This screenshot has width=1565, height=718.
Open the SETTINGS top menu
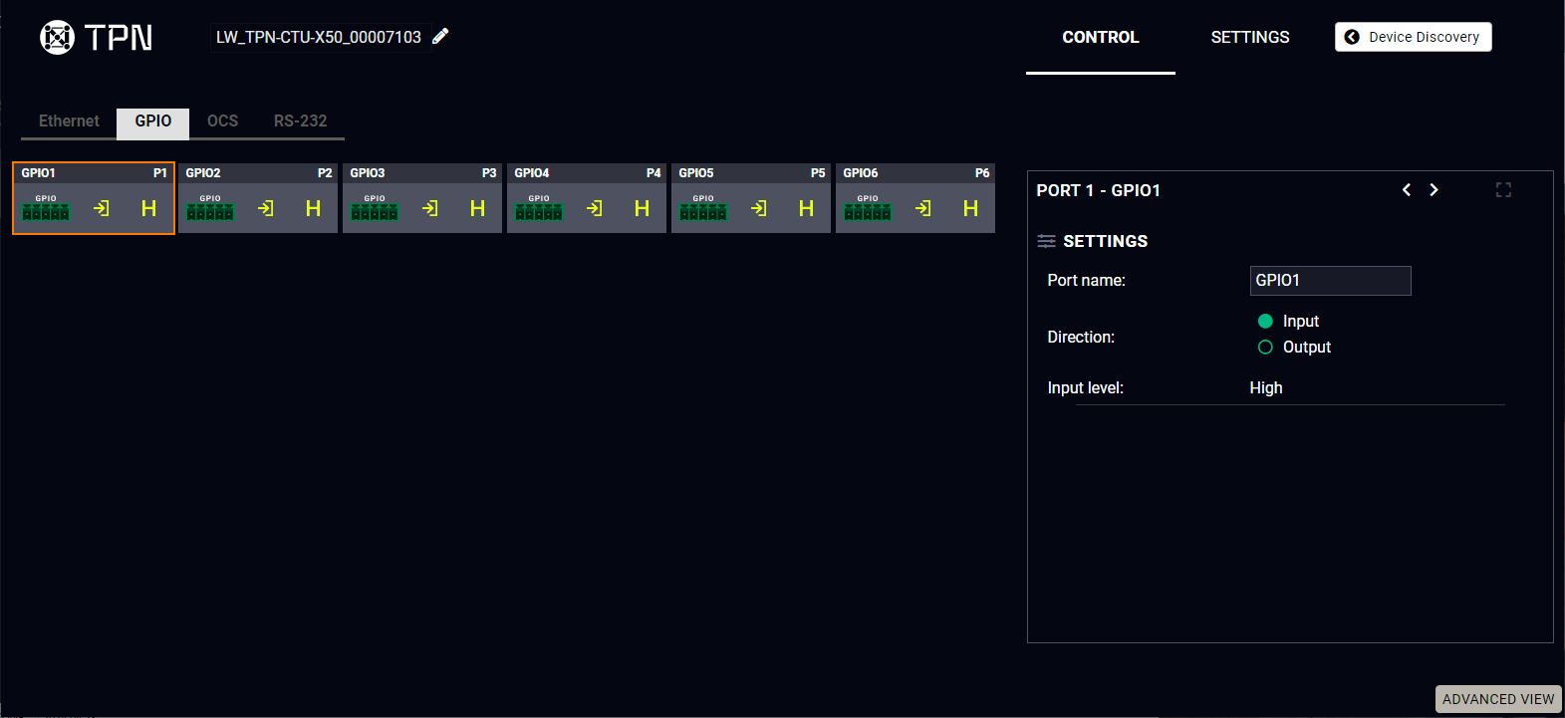click(x=1249, y=37)
